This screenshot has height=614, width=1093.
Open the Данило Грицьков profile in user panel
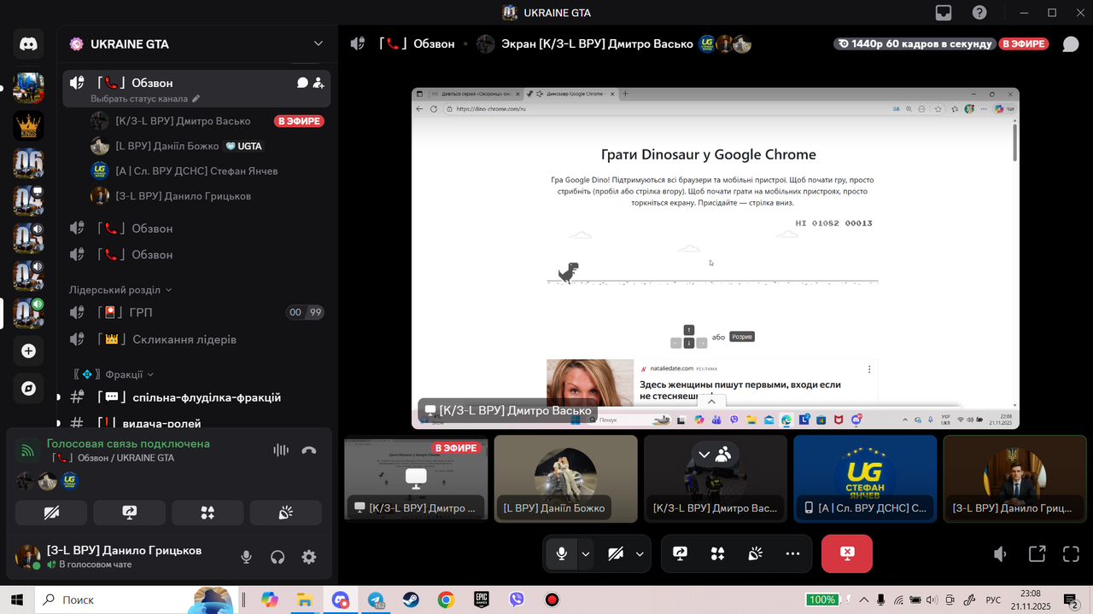[111, 557]
